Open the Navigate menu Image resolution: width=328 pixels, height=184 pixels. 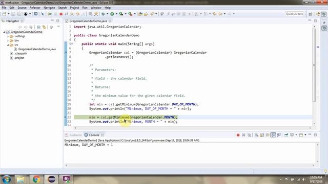click(x=49, y=8)
